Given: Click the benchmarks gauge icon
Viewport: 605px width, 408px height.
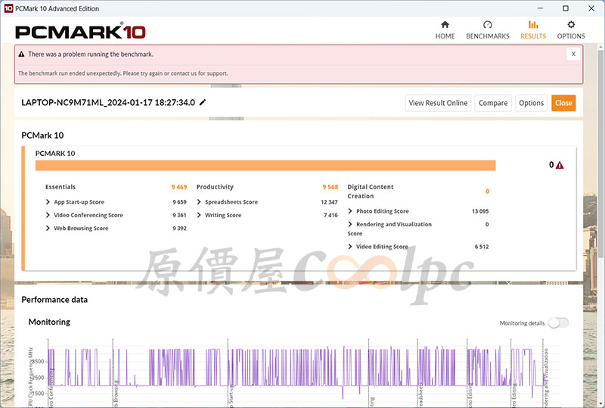Looking at the screenshot, I should click(x=488, y=25).
